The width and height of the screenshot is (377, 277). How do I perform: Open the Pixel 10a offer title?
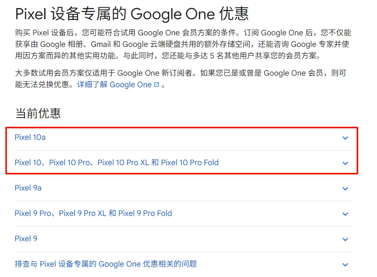(x=30, y=137)
